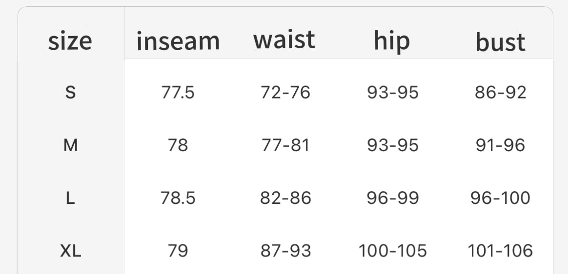Viewport: 568px width, 274px height.
Task: Select the "hip" column header
Action: (392, 41)
